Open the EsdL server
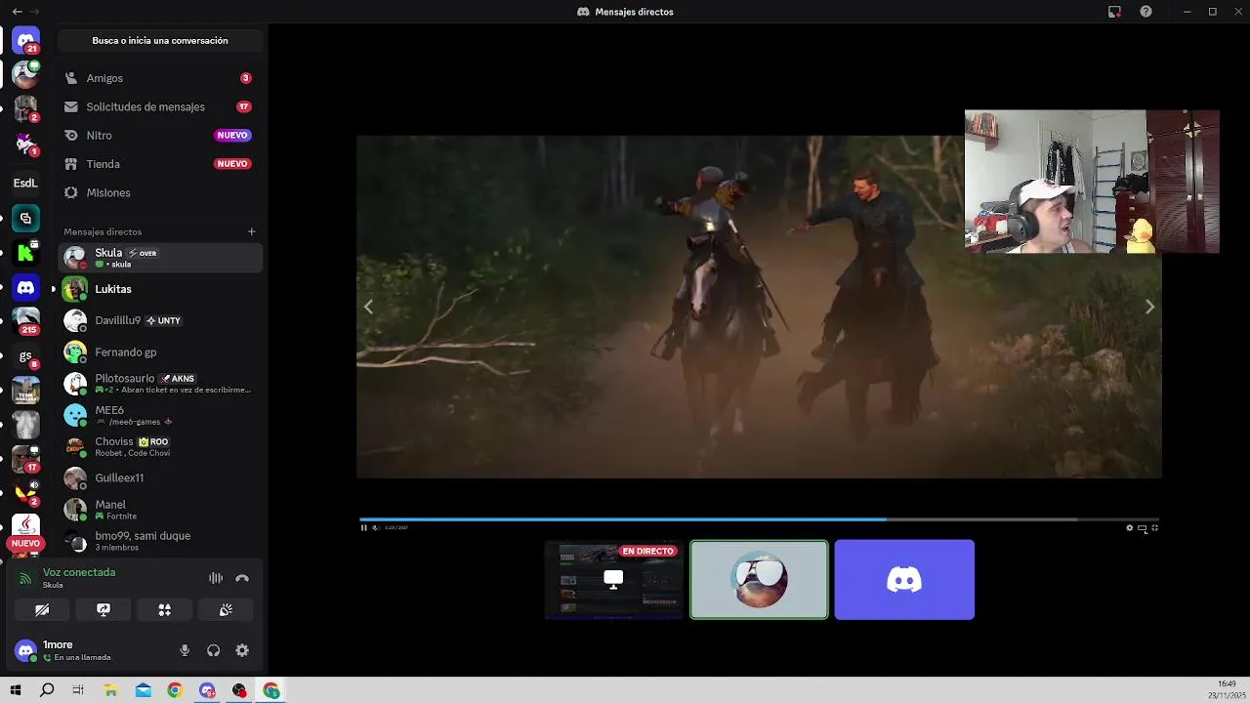Screen dimensions: 1250x703 pyautogui.click(x=25, y=183)
